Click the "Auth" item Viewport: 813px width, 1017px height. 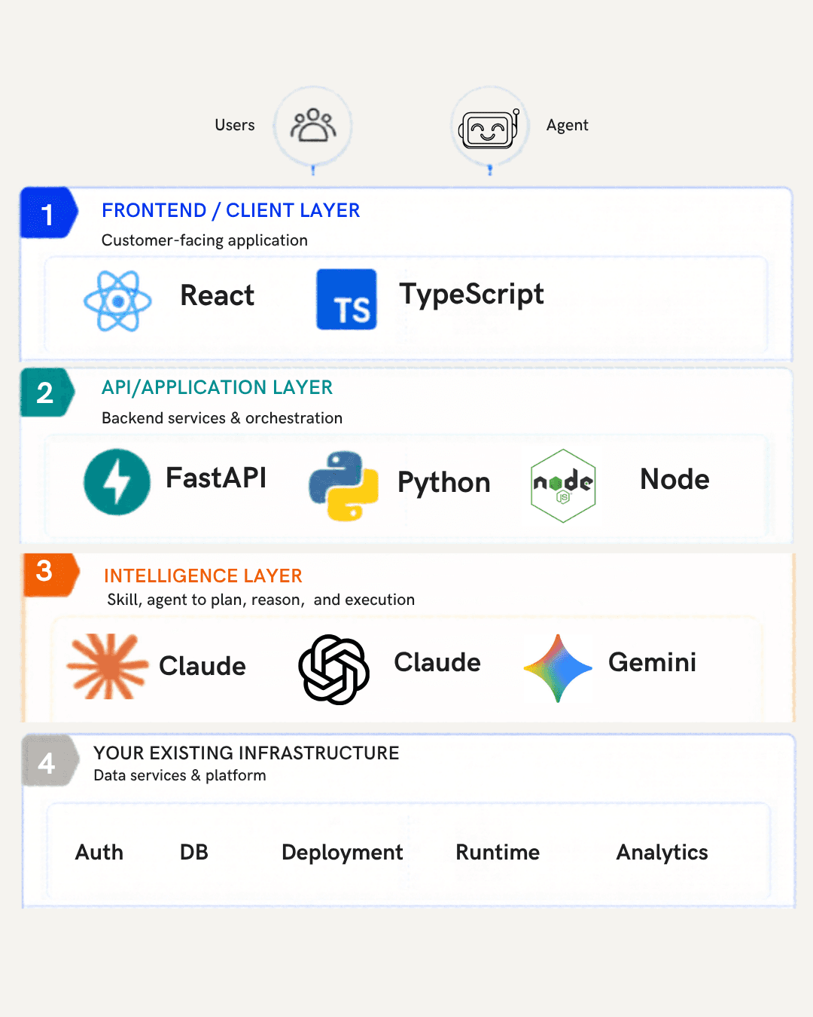coord(99,852)
